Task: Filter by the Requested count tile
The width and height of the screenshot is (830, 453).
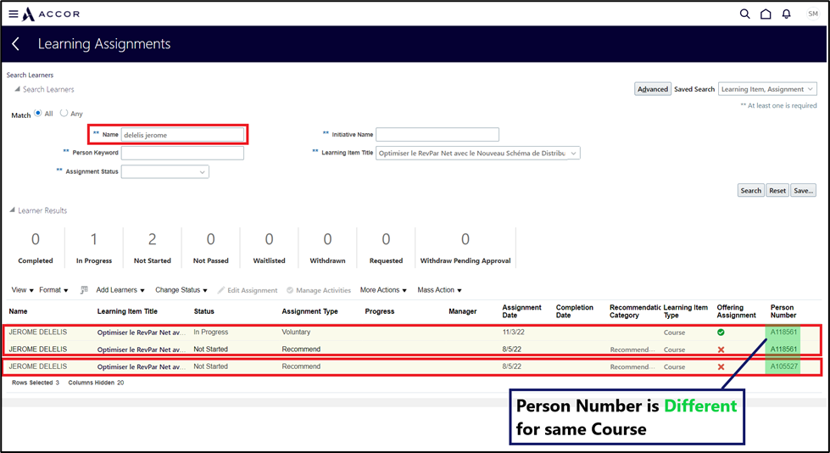Action: coord(386,248)
